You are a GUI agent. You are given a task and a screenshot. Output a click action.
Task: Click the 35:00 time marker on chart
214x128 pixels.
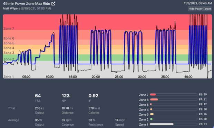click(165, 77)
